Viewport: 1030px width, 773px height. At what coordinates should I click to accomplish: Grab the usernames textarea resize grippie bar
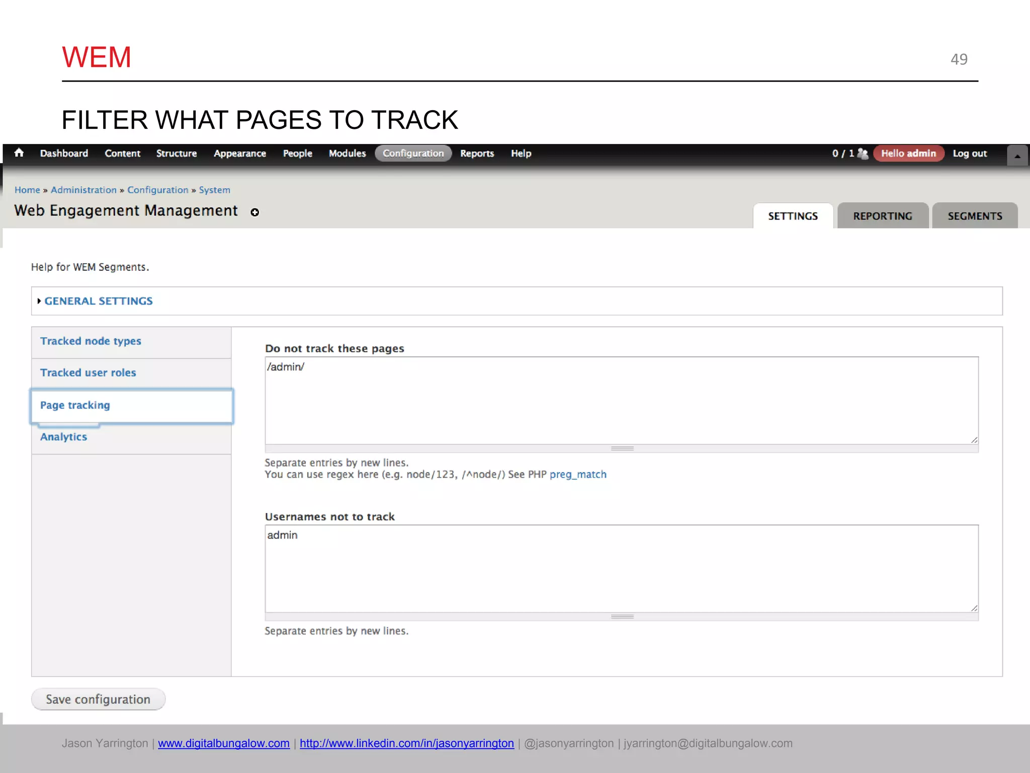click(x=622, y=616)
